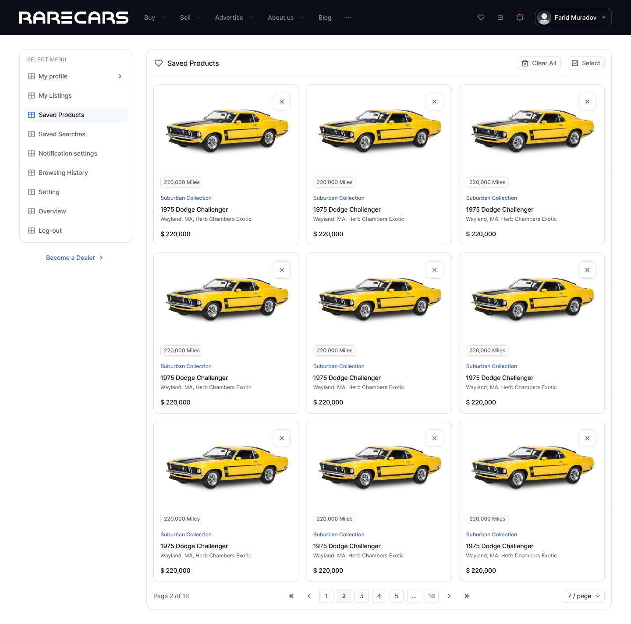Image resolution: width=631 pixels, height=624 pixels.
Task: Open the more options ellipsis in navbar
Action: tap(348, 18)
